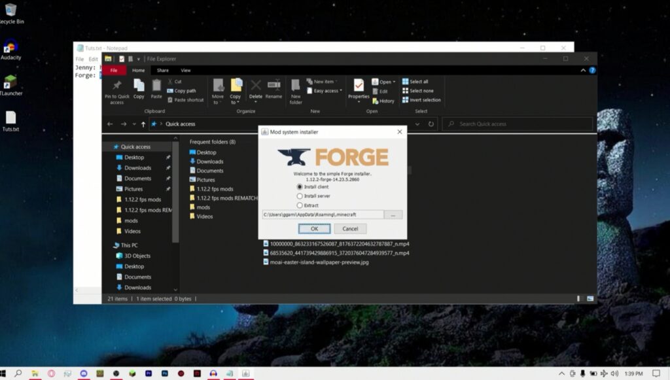670x380 pixels.
Task: Click the Cut command
Action: coord(174,82)
